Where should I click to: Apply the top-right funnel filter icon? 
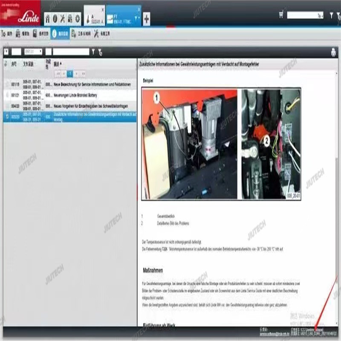[x=332, y=15]
